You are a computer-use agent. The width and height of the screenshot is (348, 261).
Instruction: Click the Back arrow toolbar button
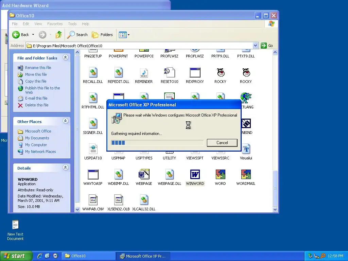click(20, 35)
